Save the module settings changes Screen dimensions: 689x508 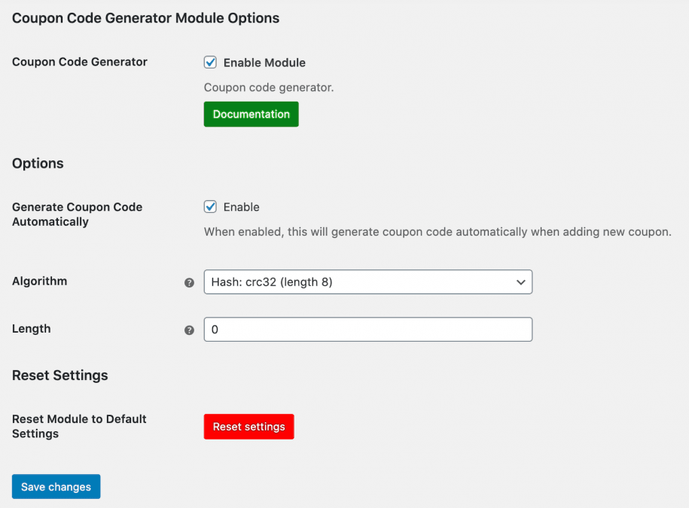[56, 486]
